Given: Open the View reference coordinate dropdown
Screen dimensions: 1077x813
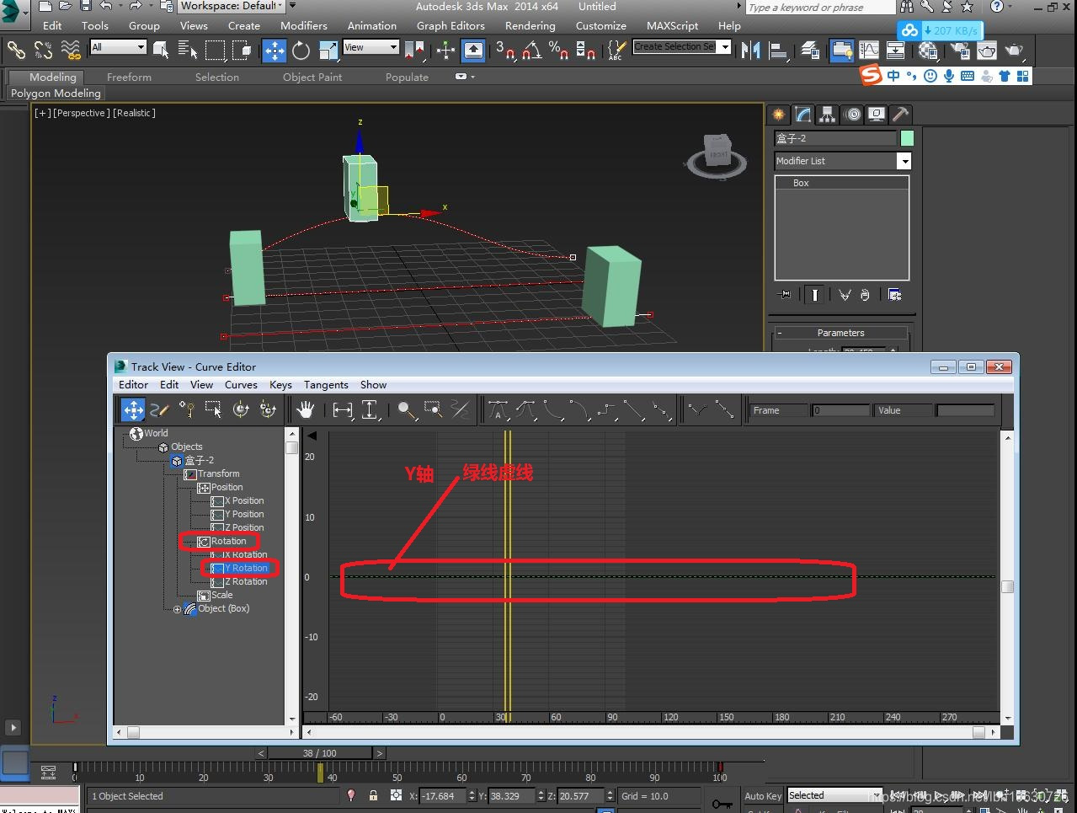Looking at the screenshot, I should [371, 47].
